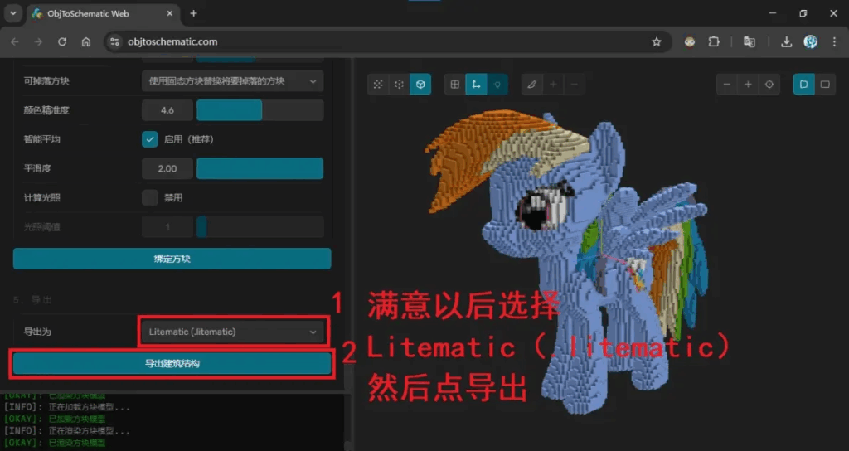Click the 绑定方块 button
This screenshot has width=849, height=451.
pos(172,259)
